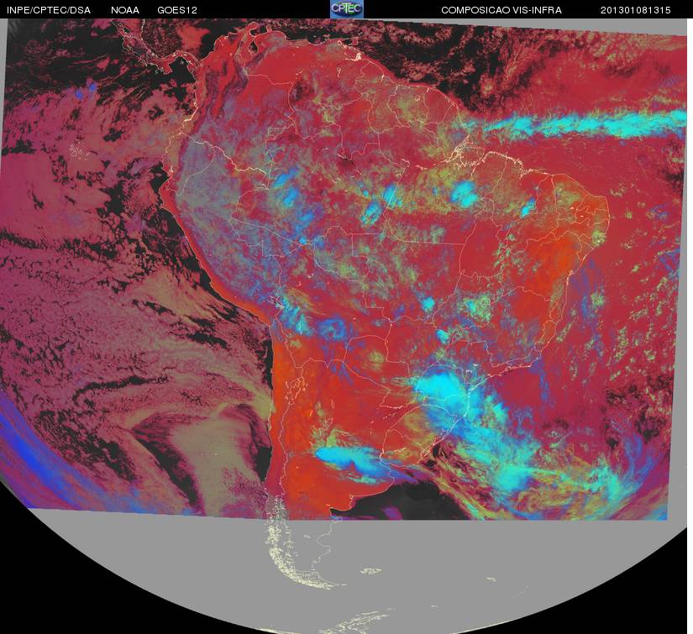Click the COMPOSICAO VIS-INFRA title text
The width and height of the screenshot is (693, 634).
click(501, 10)
